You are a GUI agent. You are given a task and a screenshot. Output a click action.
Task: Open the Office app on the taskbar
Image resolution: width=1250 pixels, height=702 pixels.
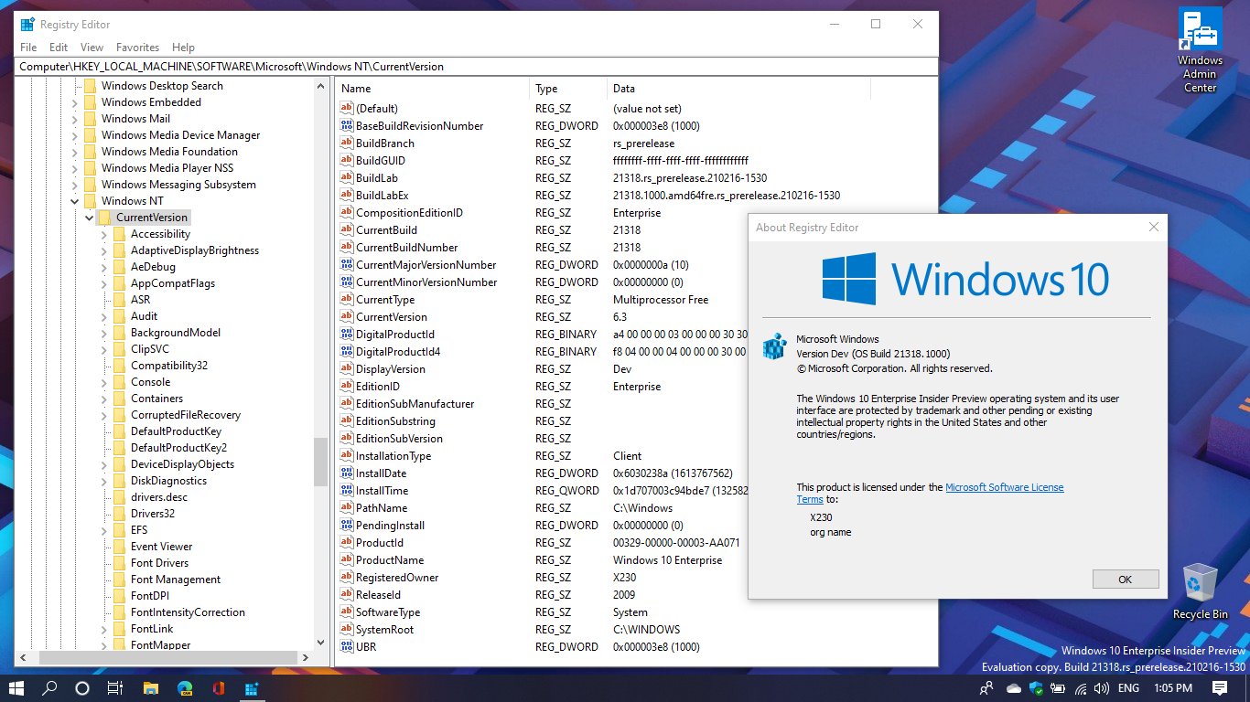tap(218, 687)
